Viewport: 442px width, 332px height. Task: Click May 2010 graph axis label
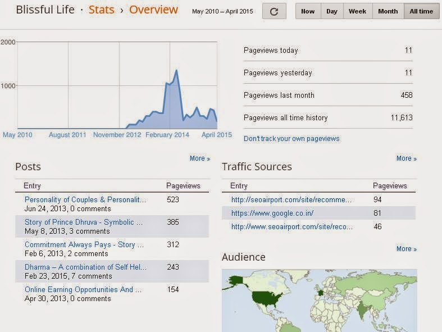17,135
